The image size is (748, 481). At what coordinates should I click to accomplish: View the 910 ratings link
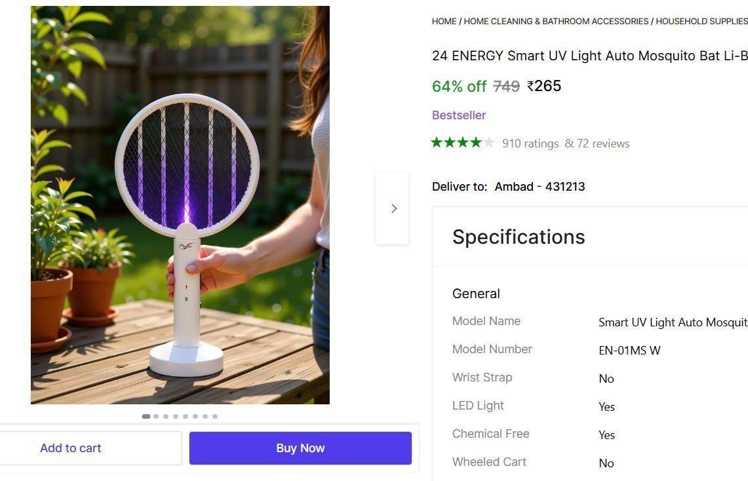pos(530,144)
